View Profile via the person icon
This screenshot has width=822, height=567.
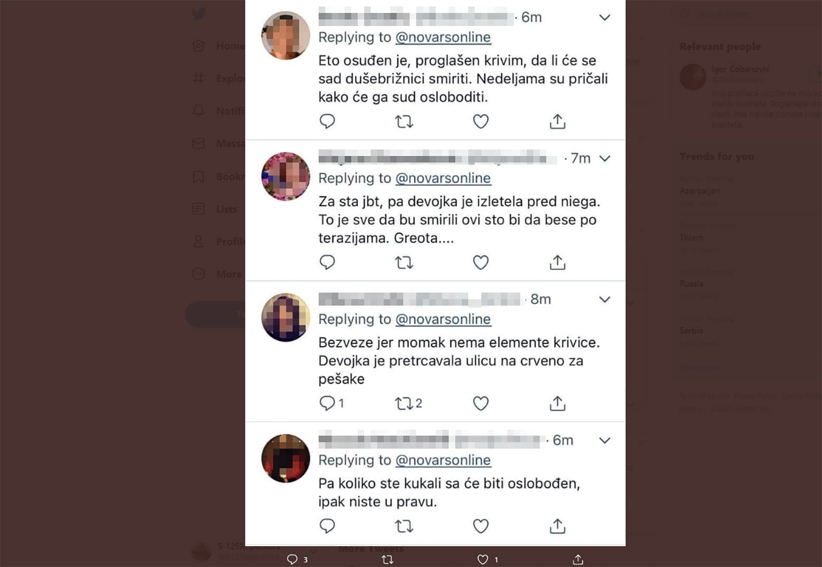pos(198,242)
